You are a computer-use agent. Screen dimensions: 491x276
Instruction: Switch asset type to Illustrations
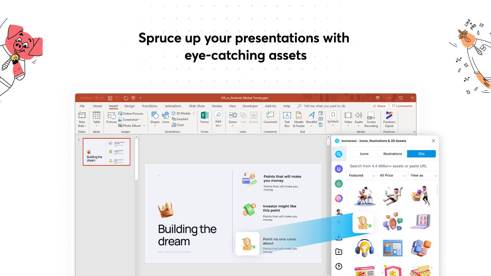pos(393,154)
